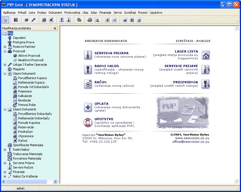This screenshot has height=192, width=241.
Task: Open the Proizvodnja menu
Action: pyautogui.click(x=72, y=13)
